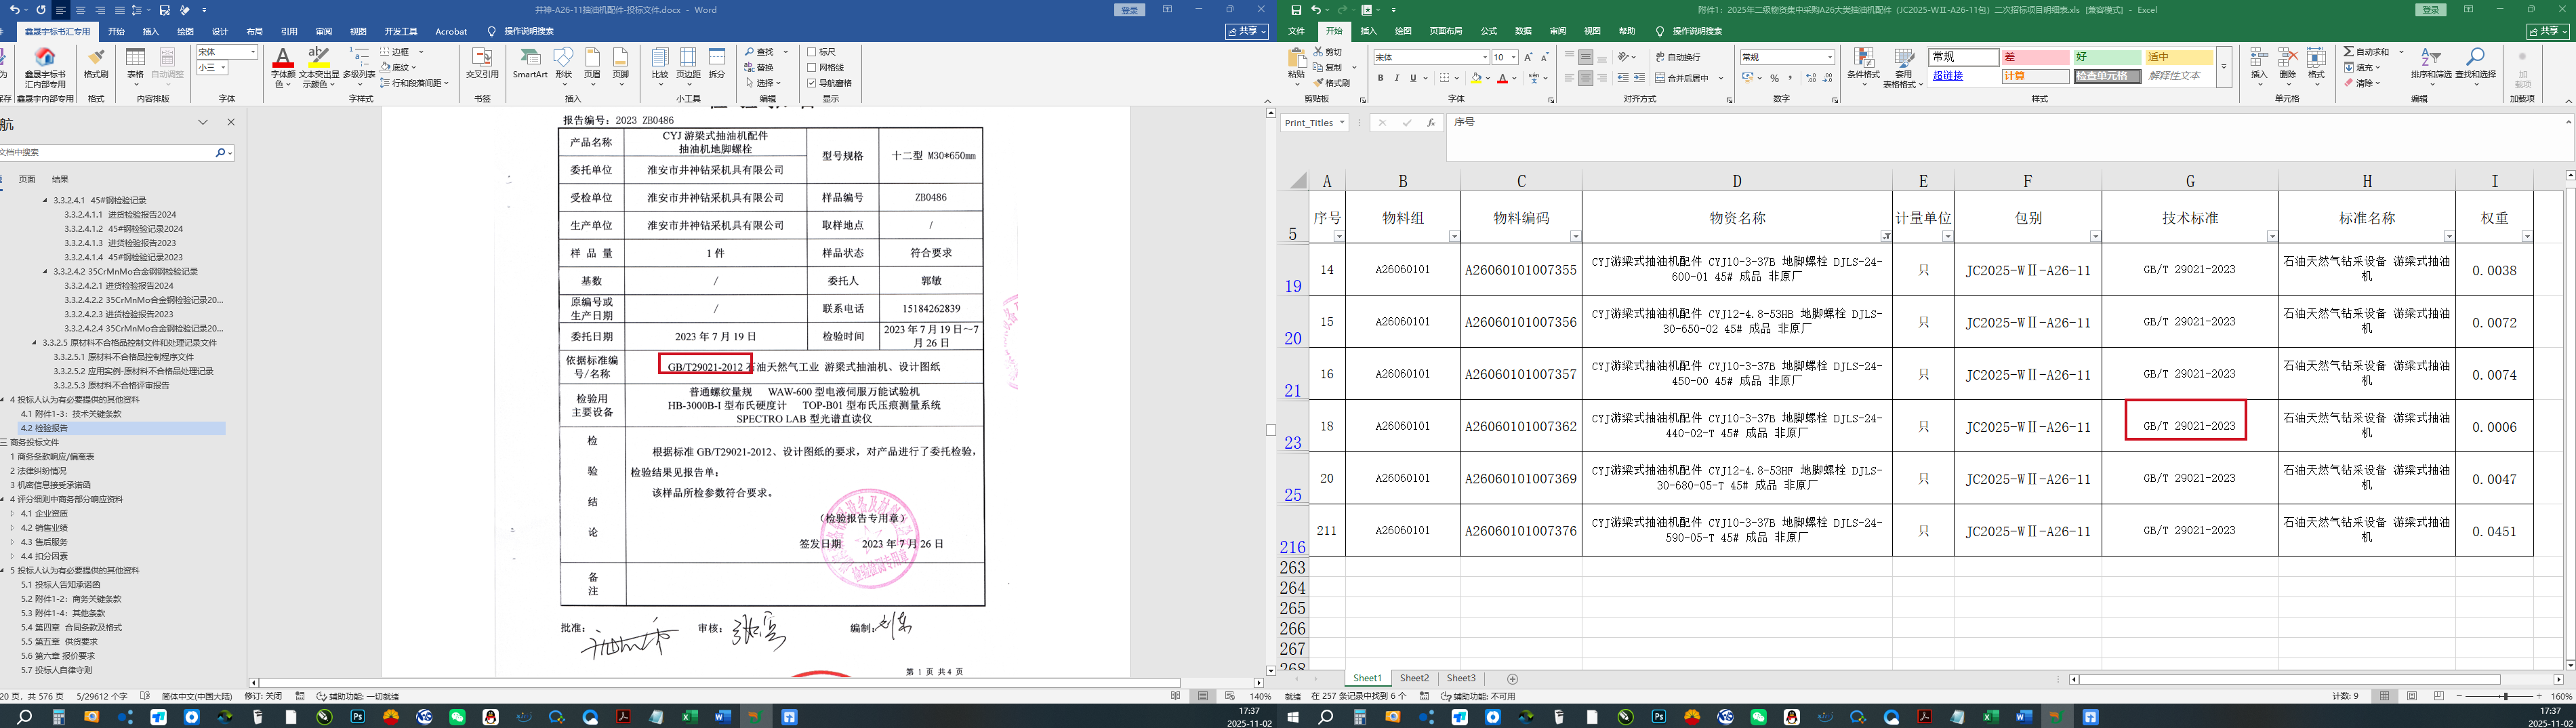Open the 公式 formulas tab in Excel
The width and height of the screenshot is (2576, 728).
coord(1489,31)
